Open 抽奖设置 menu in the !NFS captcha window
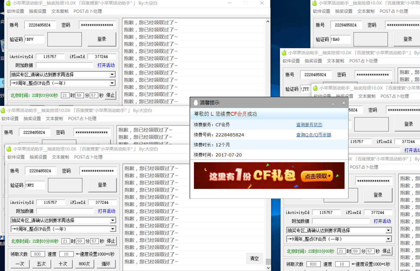 [38, 157]
